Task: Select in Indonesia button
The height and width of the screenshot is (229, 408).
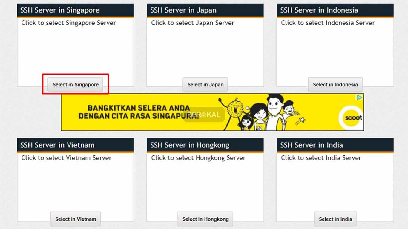Action: tap(335, 84)
